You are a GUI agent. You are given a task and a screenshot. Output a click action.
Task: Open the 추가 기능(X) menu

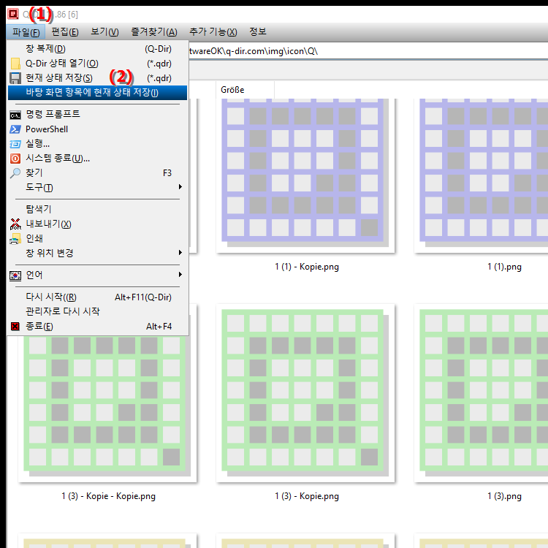pyautogui.click(x=213, y=32)
